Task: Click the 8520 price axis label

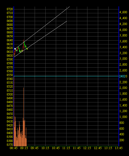Action: pyautogui.click(x=10, y=87)
